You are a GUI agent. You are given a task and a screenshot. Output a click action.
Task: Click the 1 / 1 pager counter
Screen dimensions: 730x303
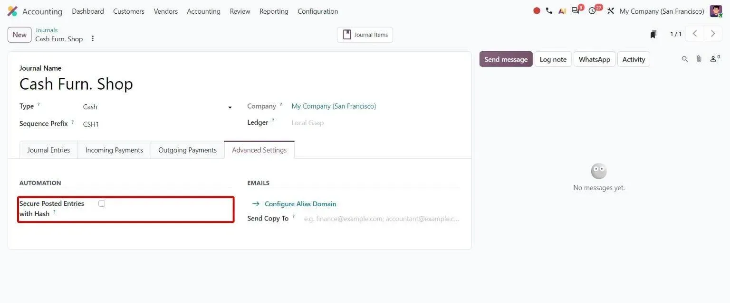676,34
